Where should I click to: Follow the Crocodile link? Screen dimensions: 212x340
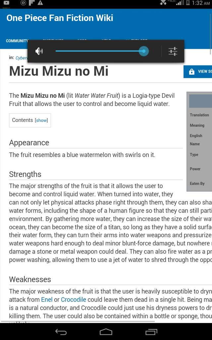click(x=74, y=299)
